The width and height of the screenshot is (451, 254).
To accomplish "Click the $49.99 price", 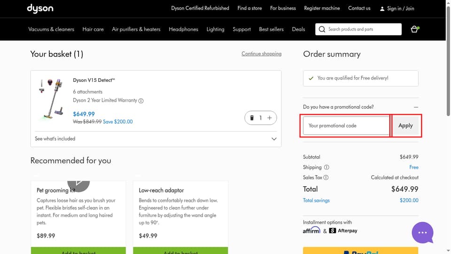I will 148,236.
